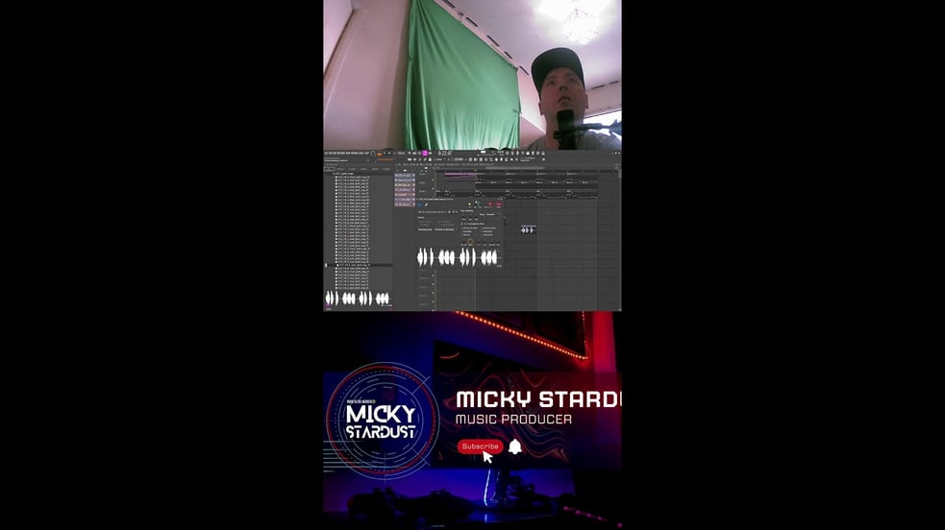Image resolution: width=945 pixels, height=530 pixels.
Task: Click the waveform preview at the browser bottom
Action: 358,298
